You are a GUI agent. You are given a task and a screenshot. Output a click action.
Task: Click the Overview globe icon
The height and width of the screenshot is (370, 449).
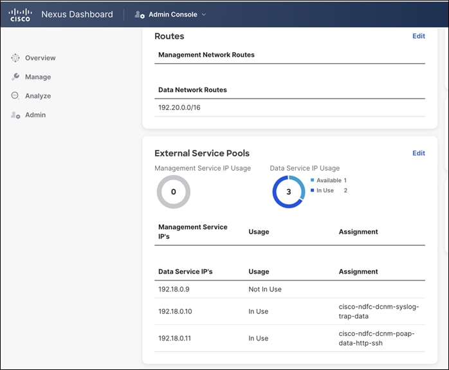coord(15,58)
